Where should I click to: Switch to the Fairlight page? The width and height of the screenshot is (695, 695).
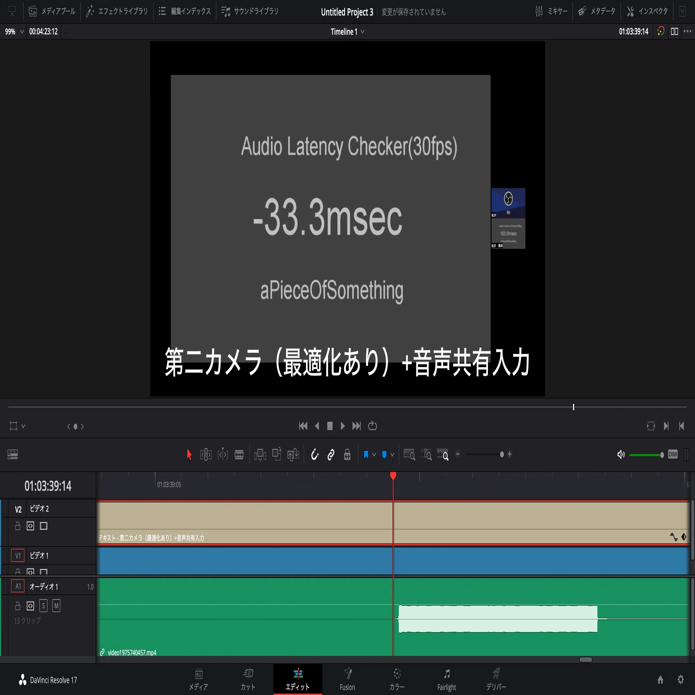[447, 679]
